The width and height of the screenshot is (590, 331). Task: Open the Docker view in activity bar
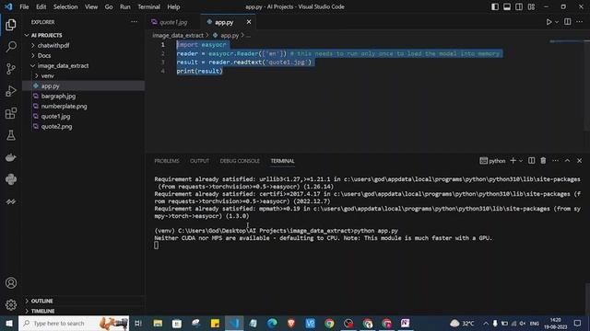click(11, 157)
